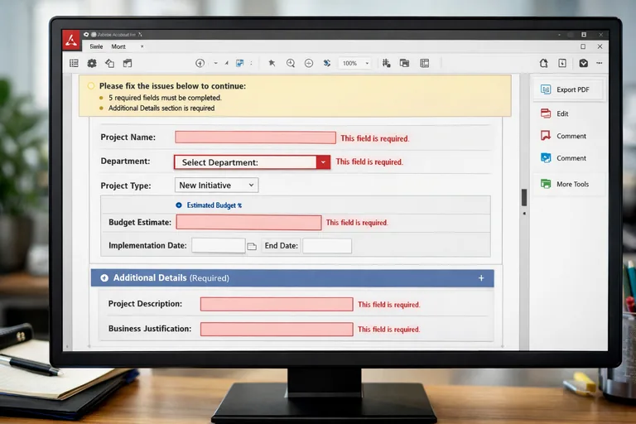This screenshot has width=636, height=424.
Task: Click the first Comment label in sidebar
Action: (x=571, y=136)
